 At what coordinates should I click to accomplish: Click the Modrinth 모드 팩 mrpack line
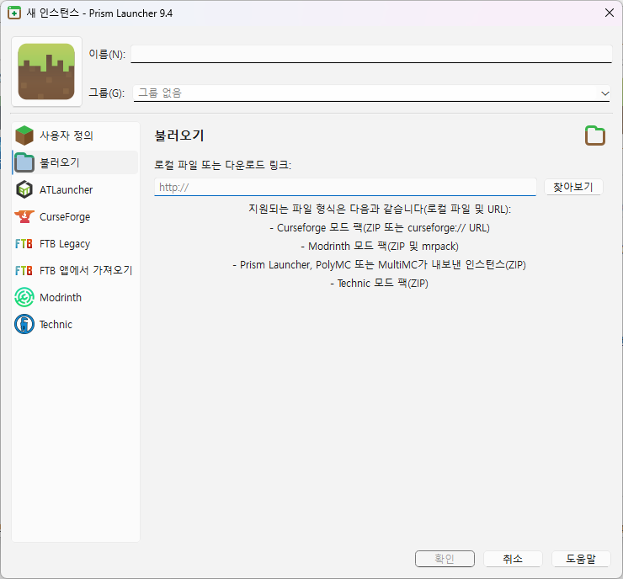point(380,247)
